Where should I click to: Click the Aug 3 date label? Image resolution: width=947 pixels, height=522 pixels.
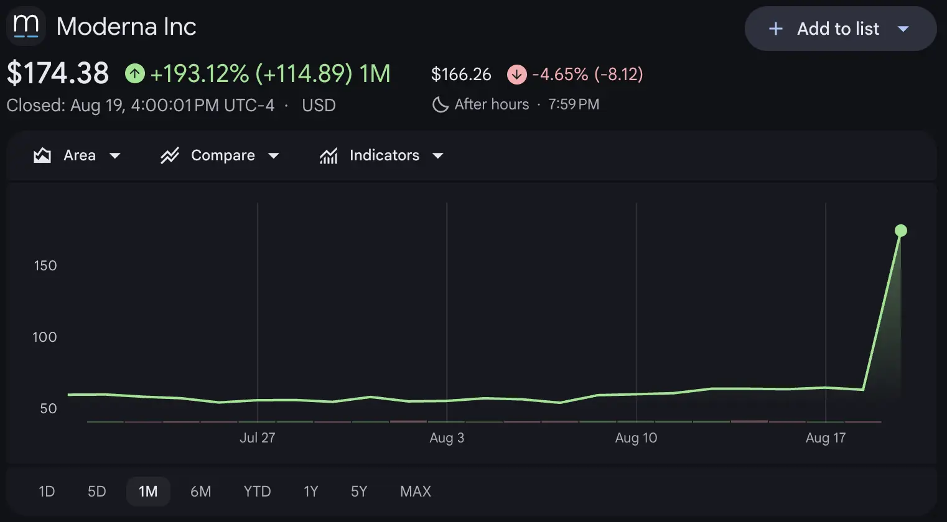click(447, 437)
